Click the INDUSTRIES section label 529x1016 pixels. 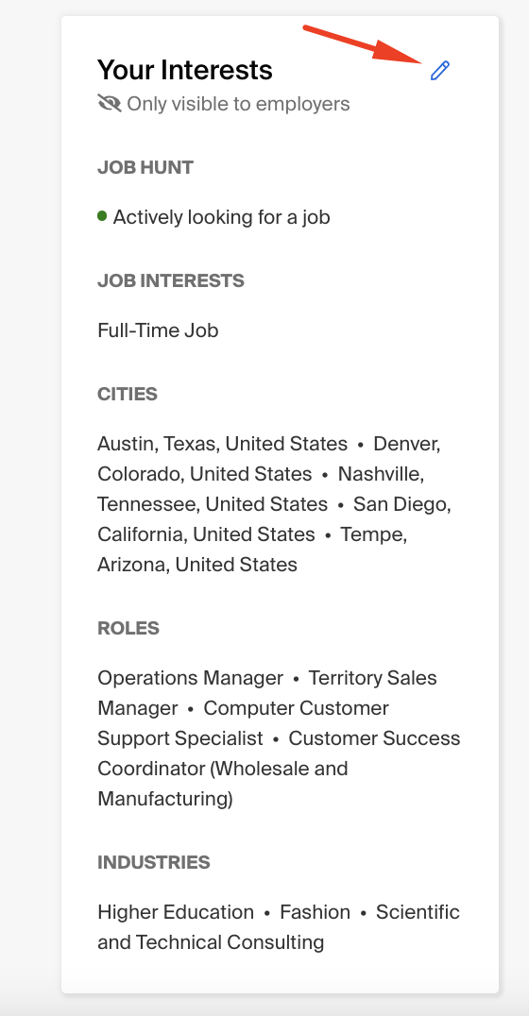(x=154, y=862)
